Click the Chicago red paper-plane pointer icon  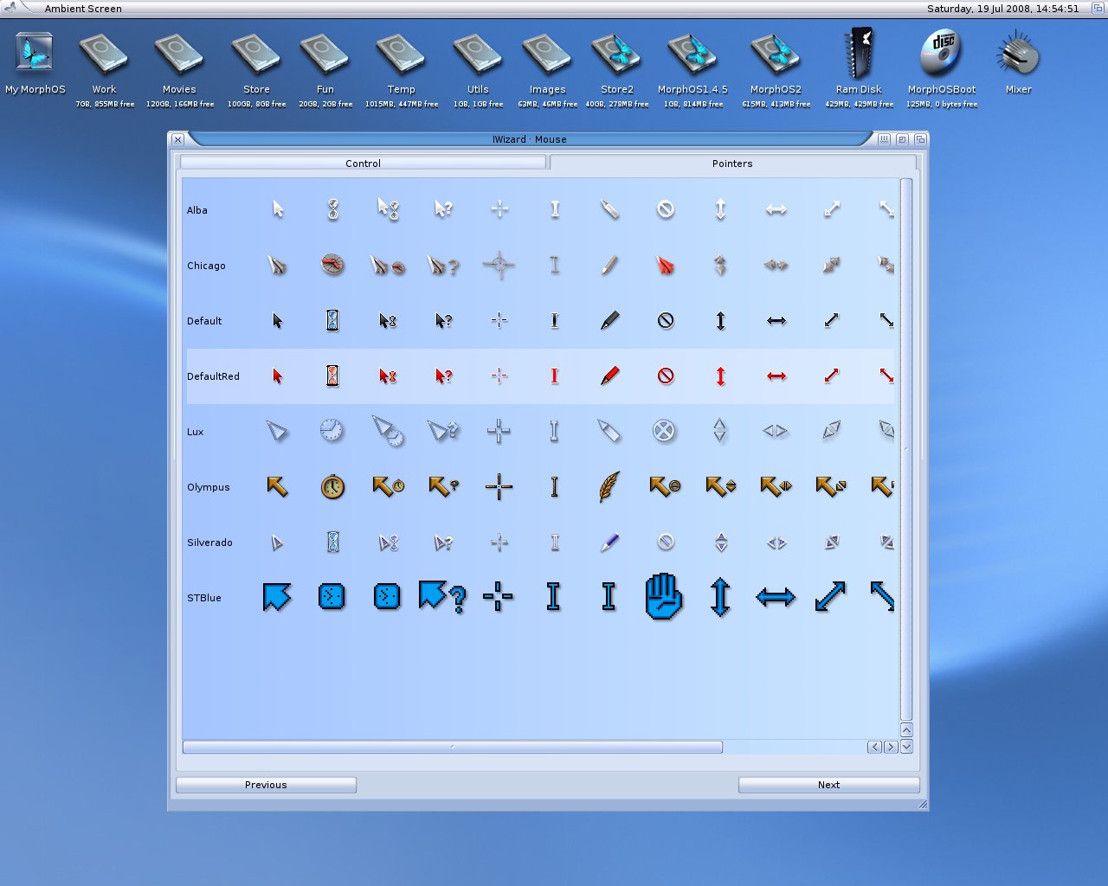(x=665, y=265)
